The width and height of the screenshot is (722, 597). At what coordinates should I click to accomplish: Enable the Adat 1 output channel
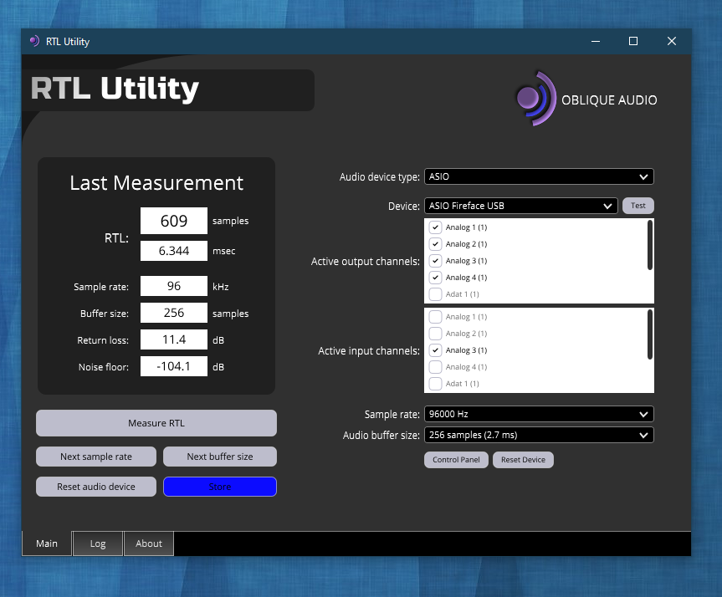(435, 294)
